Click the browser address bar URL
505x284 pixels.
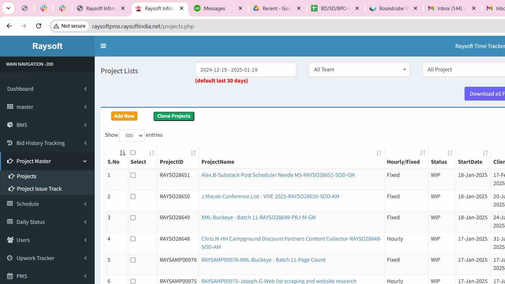pos(143,26)
